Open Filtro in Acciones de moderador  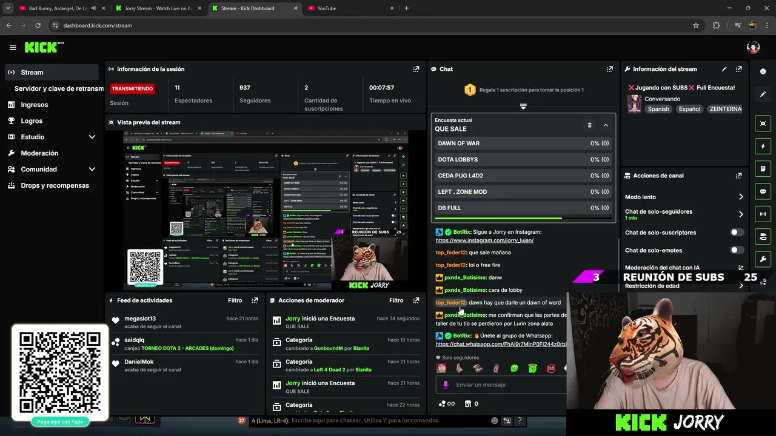(396, 300)
